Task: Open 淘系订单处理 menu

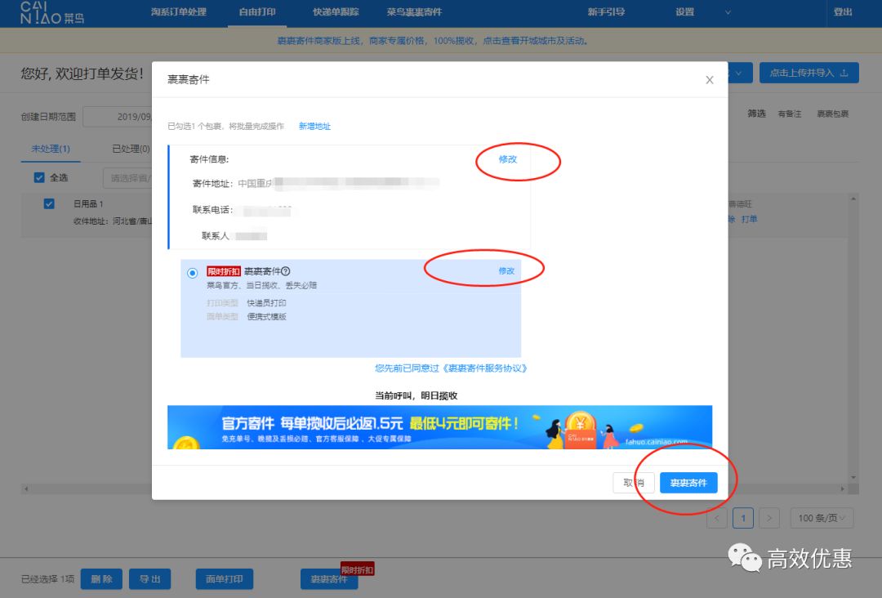Action: coord(178,11)
